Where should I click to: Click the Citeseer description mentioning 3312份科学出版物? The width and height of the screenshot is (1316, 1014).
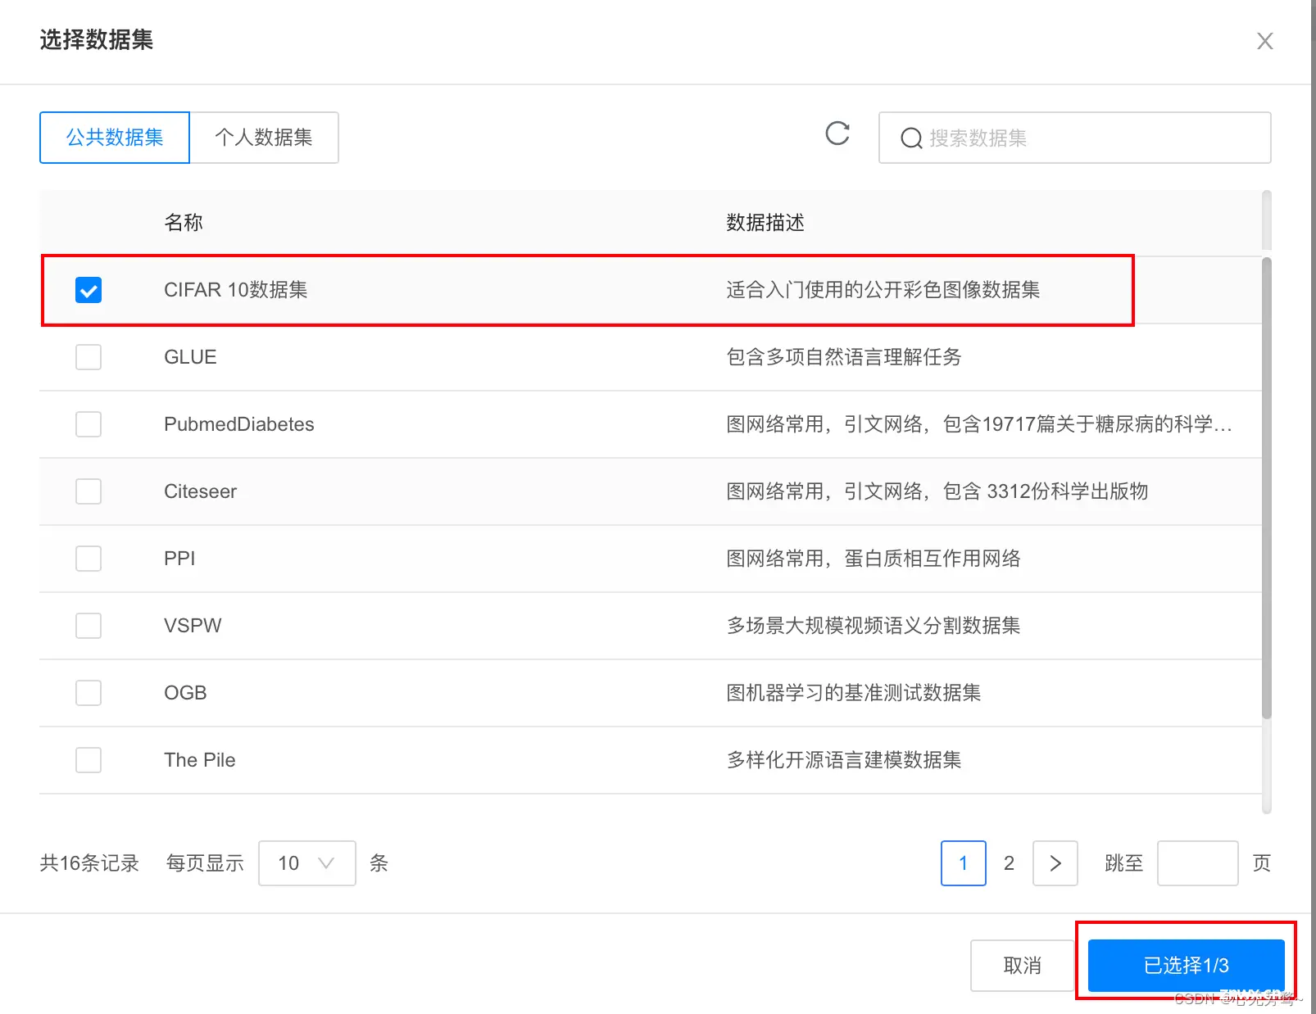click(937, 491)
